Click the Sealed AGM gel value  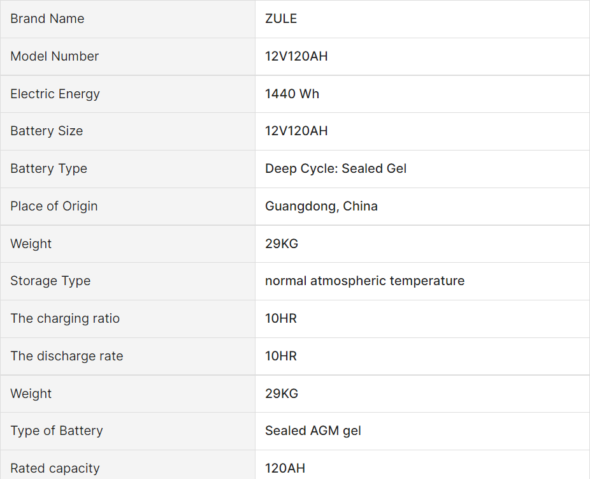(313, 431)
